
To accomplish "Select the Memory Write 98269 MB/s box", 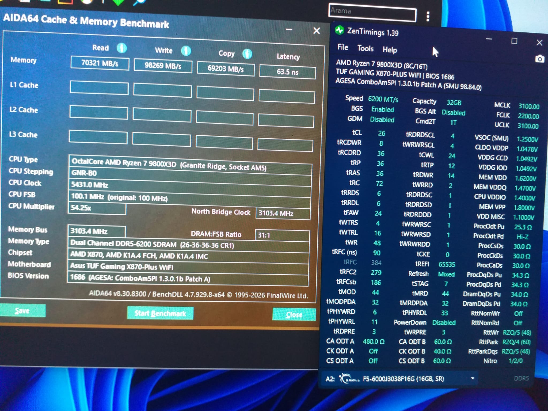I will point(163,66).
